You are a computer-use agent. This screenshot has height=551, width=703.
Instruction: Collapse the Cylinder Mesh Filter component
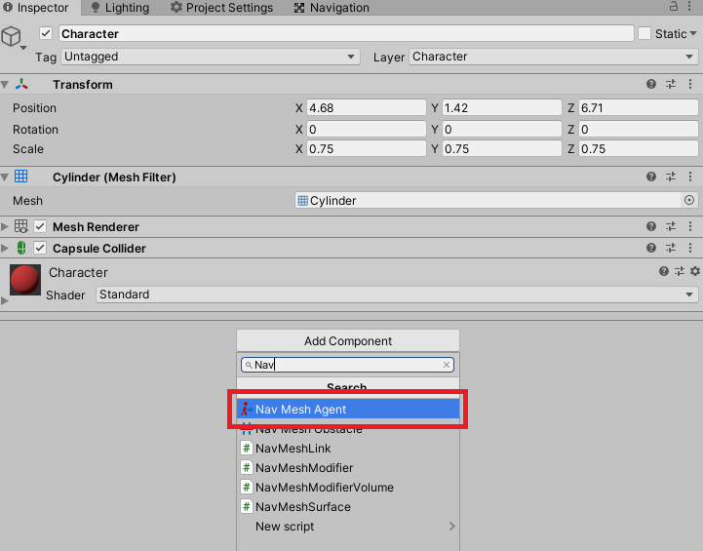(5, 177)
